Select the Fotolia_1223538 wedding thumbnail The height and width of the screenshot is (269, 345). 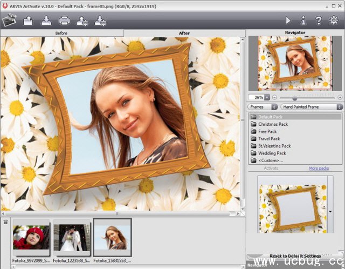tap(72, 238)
